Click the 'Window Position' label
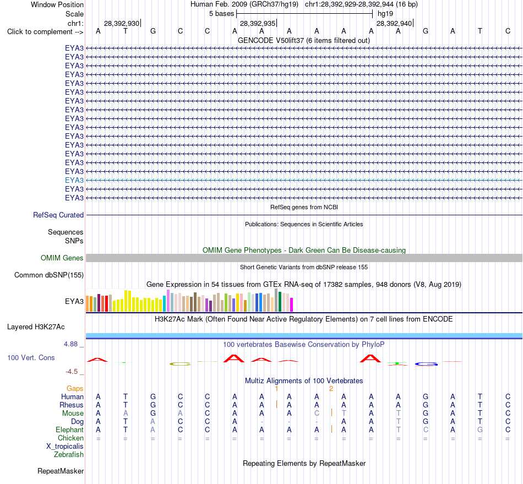 pos(57,4)
